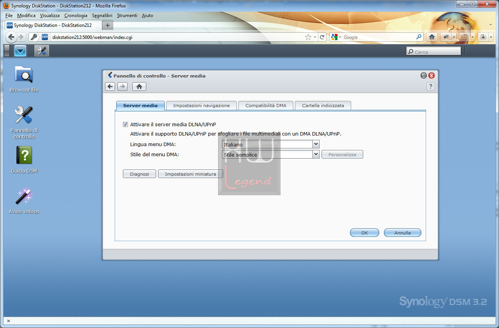The image size is (499, 328).
Task: Click the monkey toolbar icon
Action: coord(464,37)
